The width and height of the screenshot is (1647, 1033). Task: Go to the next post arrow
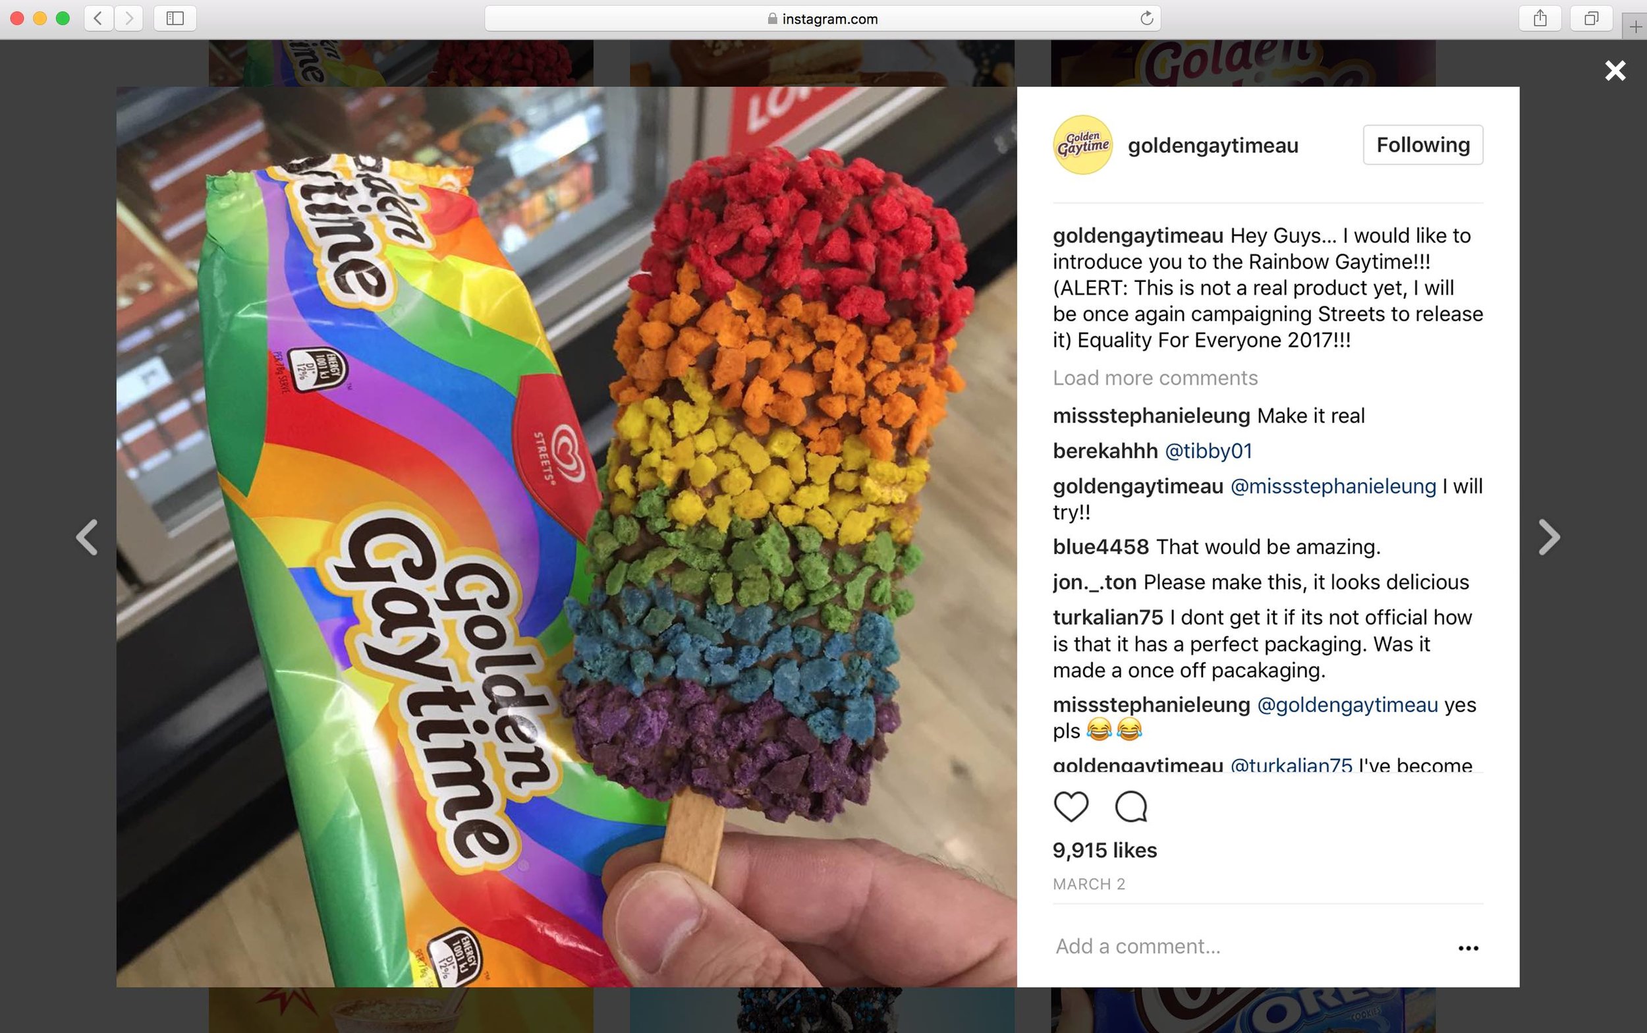(x=1549, y=537)
